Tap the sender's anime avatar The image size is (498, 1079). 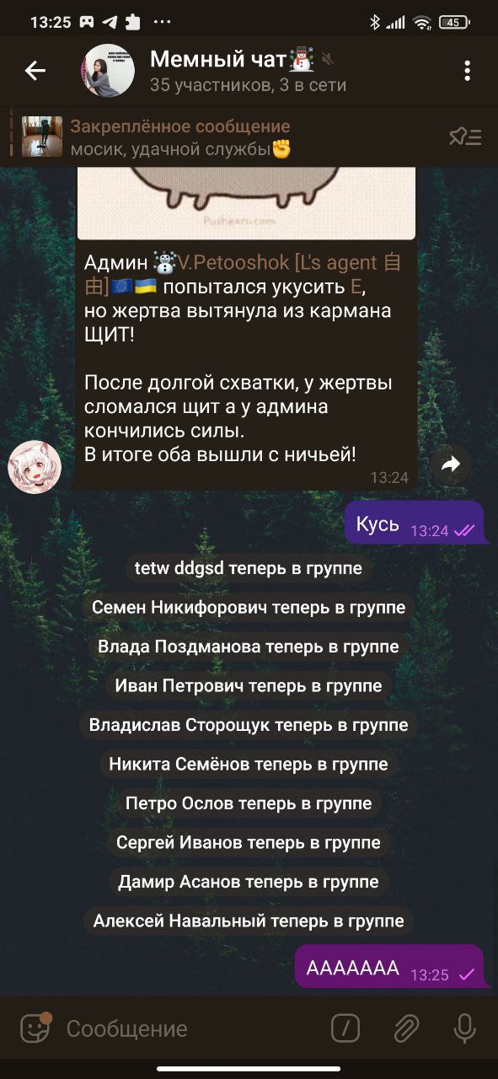[35, 467]
